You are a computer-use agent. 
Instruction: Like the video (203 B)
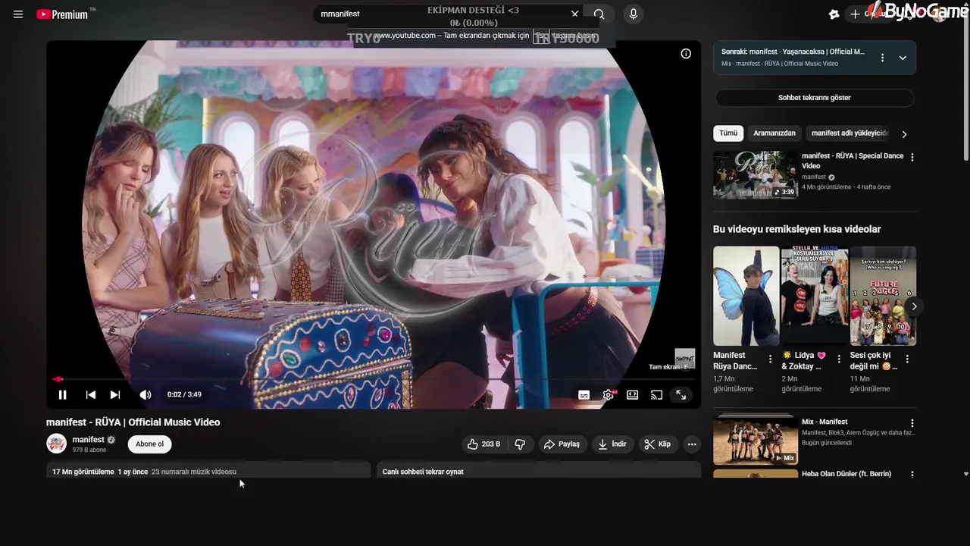click(483, 444)
